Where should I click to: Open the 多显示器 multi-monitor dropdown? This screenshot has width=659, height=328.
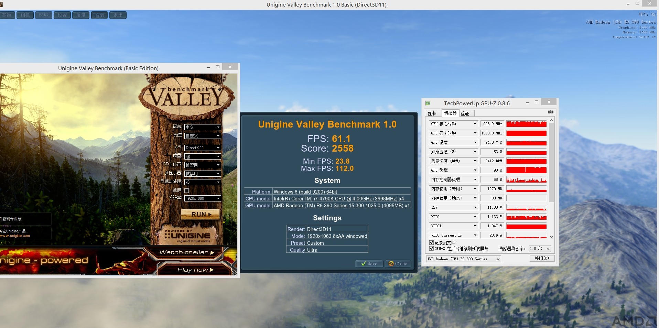coord(202,174)
